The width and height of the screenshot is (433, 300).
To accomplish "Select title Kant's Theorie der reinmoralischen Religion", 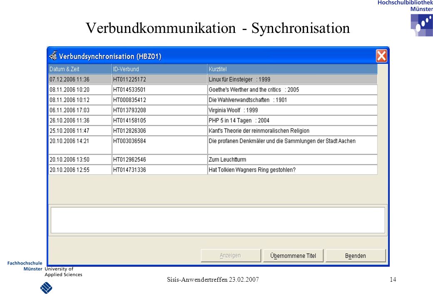I will coord(292,130).
